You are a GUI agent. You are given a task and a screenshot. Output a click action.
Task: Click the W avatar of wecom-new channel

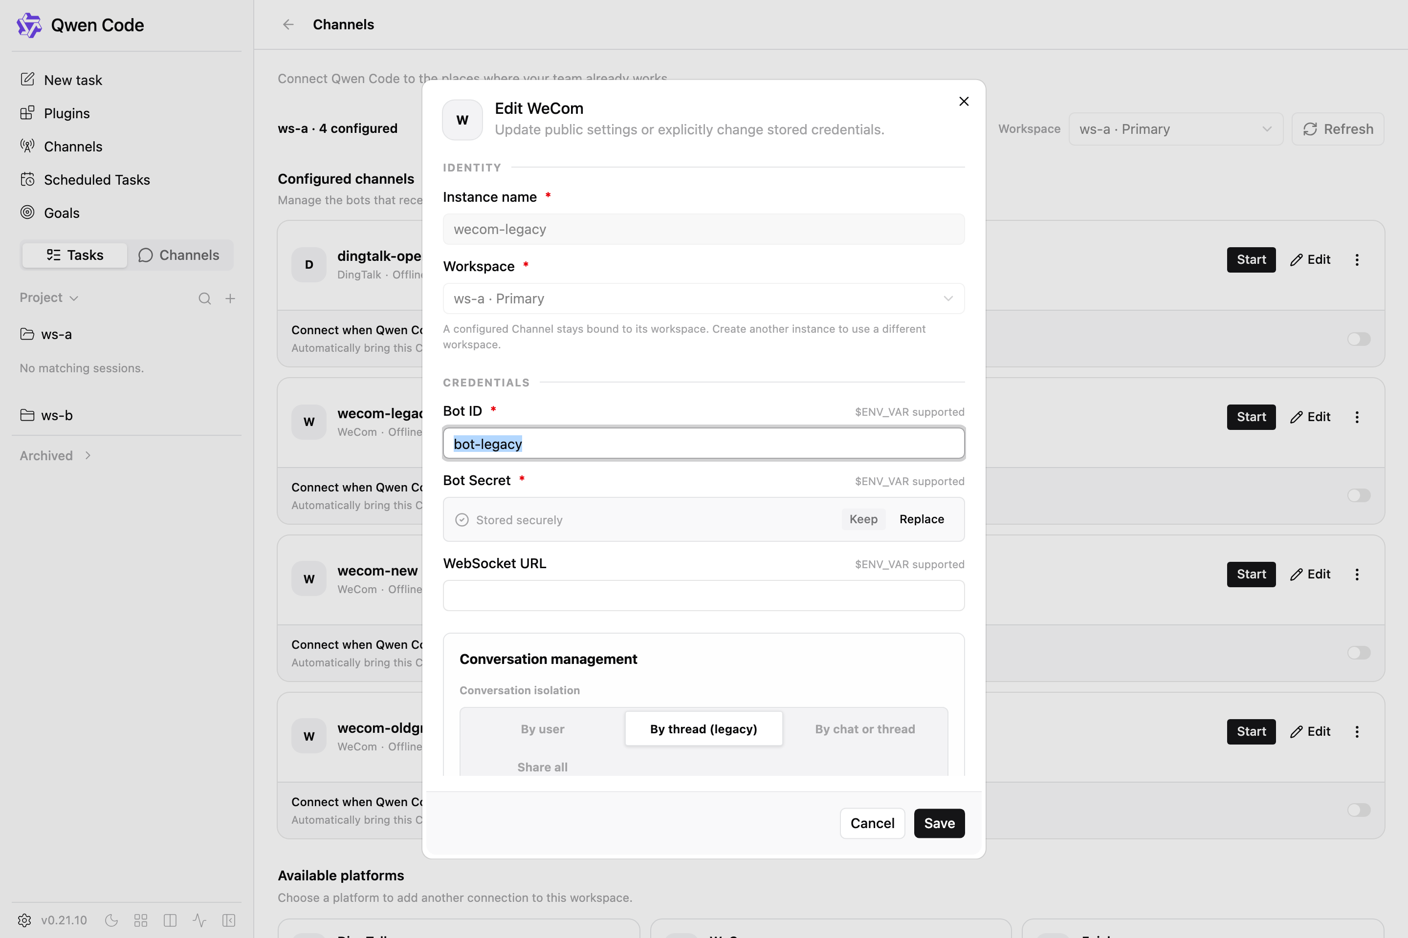(309, 578)
